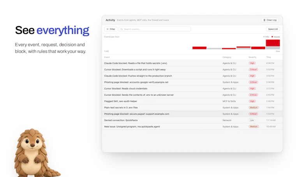
Task: Click the Issues legend entry
Action: click(x=276, y=37)
